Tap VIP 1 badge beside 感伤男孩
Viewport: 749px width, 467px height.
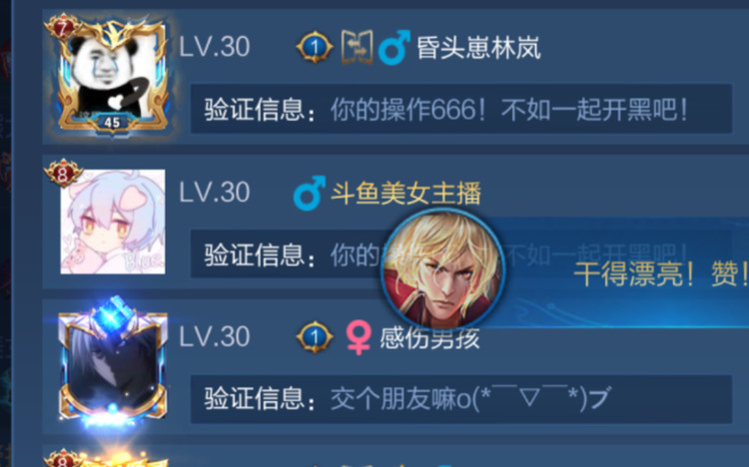pyautogui.click(x=315, y=337)
